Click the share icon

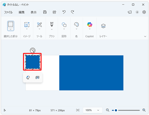click(x=55, y=12)
